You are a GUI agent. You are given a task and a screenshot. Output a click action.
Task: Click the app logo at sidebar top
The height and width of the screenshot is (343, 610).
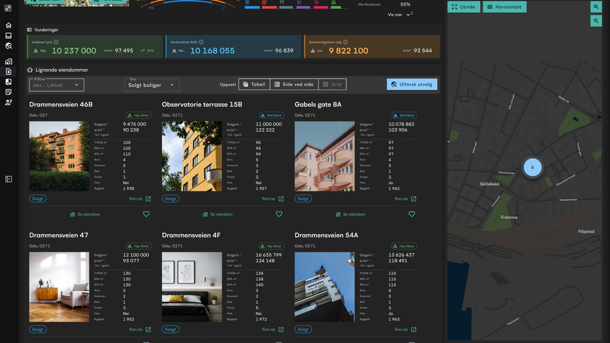pyautogui.click(x=9, y=8)
